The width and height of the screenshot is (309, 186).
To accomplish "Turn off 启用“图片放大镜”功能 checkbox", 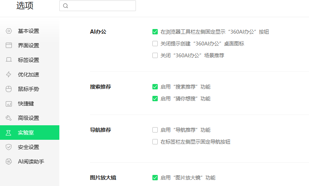I will click(x=155, y=178).
